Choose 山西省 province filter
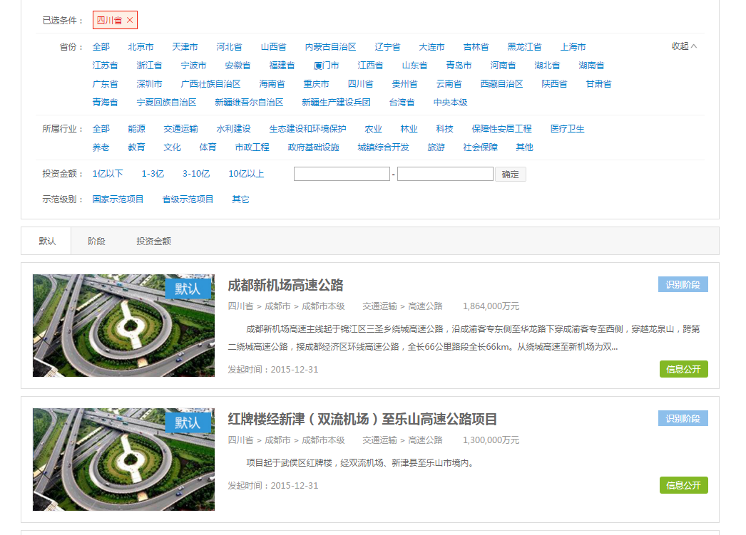Image resolution: width=746 pixels, height=535 pixels. tap(274, 46)
